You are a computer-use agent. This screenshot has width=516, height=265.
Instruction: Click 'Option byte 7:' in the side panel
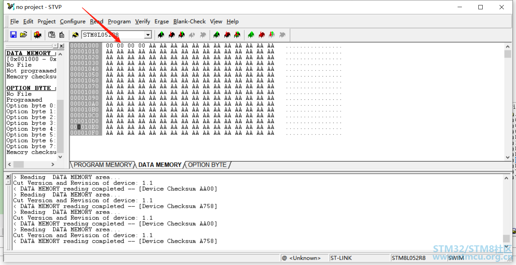click(31, 146)
